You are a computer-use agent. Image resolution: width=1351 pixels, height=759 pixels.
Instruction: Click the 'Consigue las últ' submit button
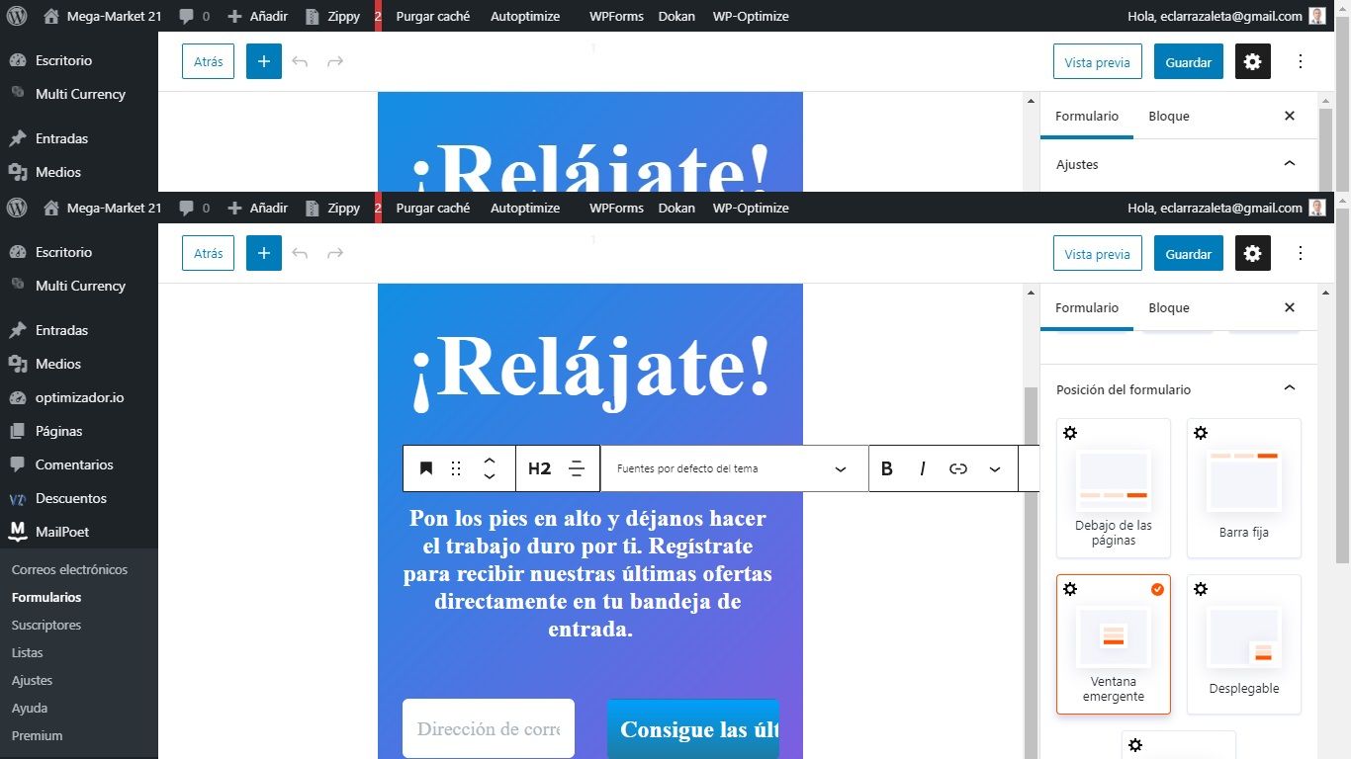click(693, 728)
